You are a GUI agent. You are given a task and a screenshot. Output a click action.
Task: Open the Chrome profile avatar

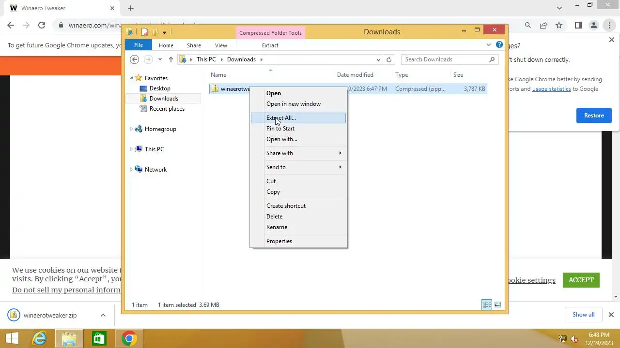click(x=593, y=25)
